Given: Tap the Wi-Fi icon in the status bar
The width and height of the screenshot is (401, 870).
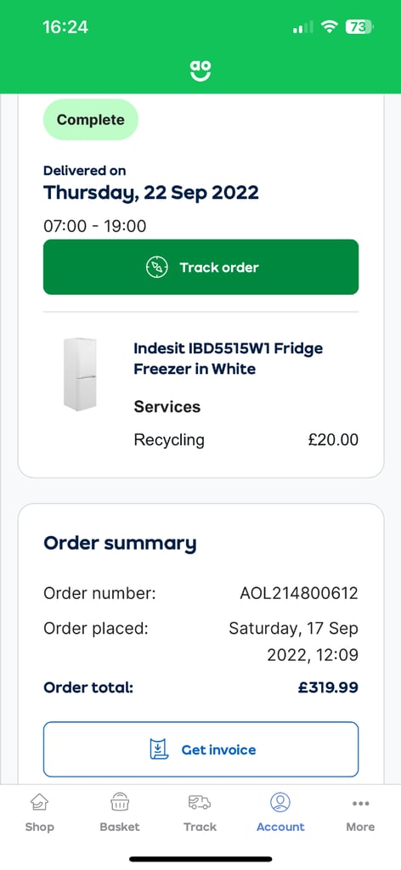Looking at the screenshot, I should [x=330, y=26].
